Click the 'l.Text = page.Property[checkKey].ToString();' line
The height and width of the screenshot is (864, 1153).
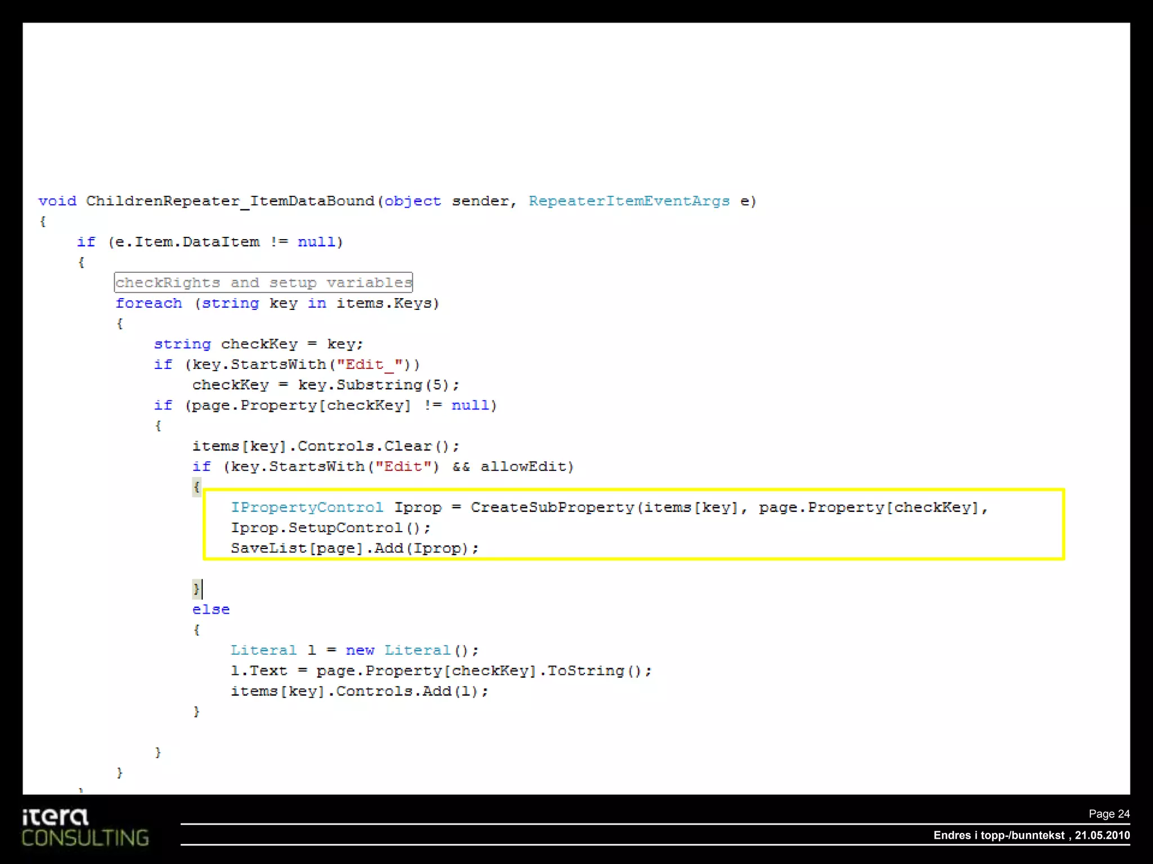pos(441,670)
